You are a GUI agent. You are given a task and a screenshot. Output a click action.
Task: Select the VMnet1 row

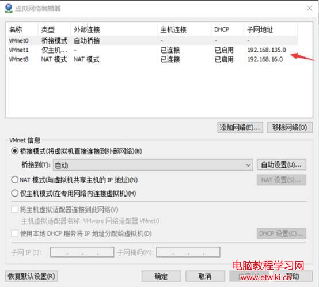153,50
